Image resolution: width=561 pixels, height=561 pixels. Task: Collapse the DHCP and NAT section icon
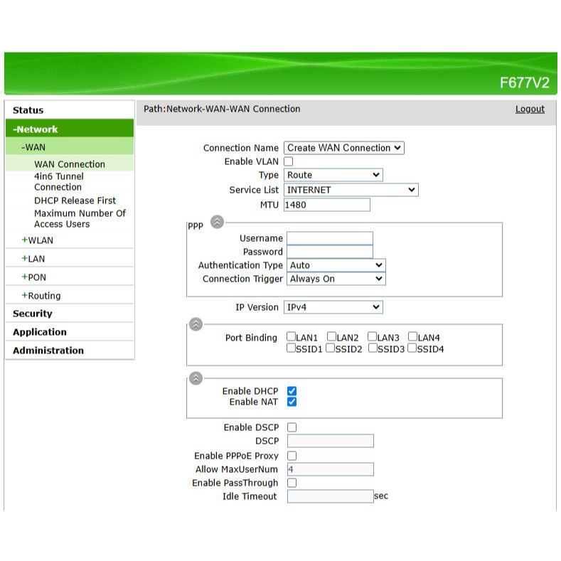coord(196,378)
